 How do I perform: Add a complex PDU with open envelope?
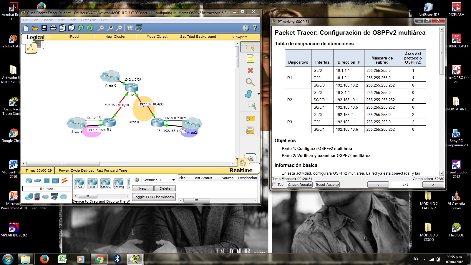tap(250, 130)
